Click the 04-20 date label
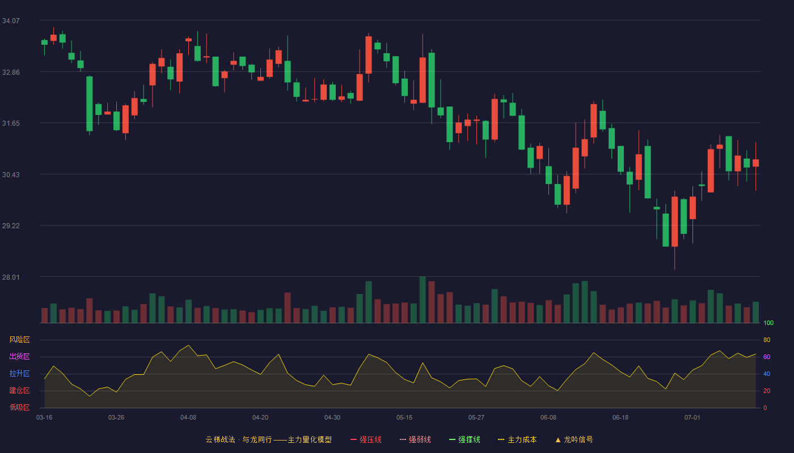Screen dimensions: 794x453 260,417
